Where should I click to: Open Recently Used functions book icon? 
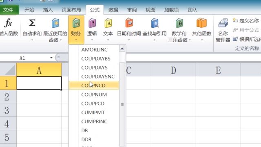(x=55, y=23)
